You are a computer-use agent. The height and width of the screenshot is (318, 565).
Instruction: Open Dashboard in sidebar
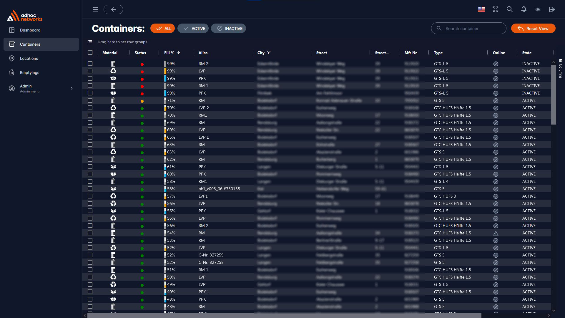click(41, 30)
